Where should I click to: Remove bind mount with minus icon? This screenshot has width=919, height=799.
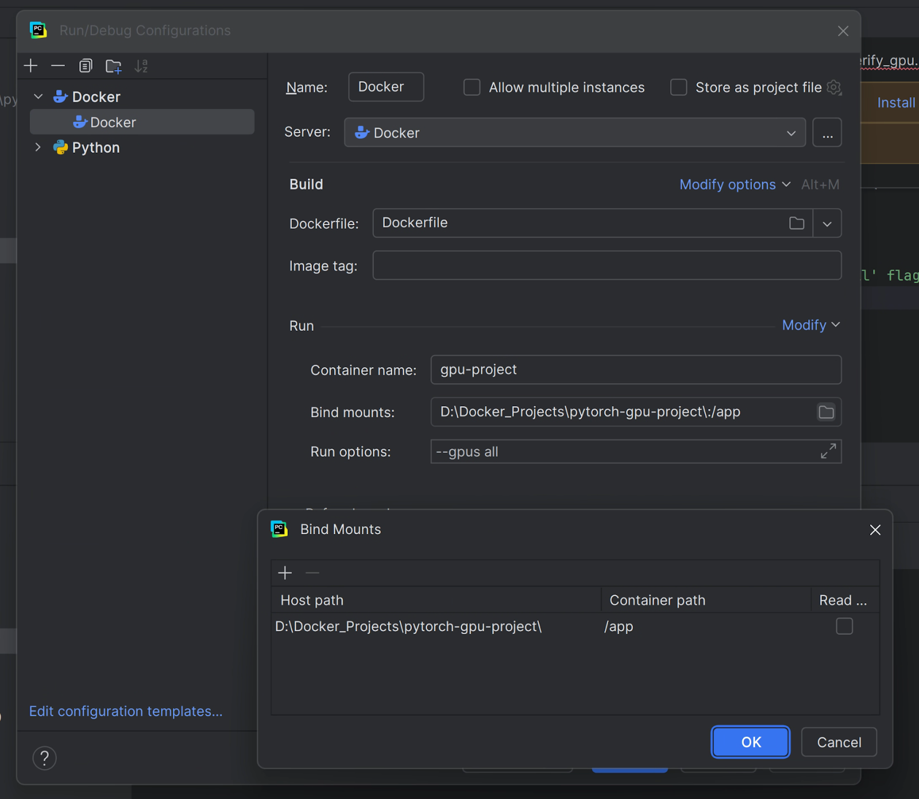click(x=312, y=573)
